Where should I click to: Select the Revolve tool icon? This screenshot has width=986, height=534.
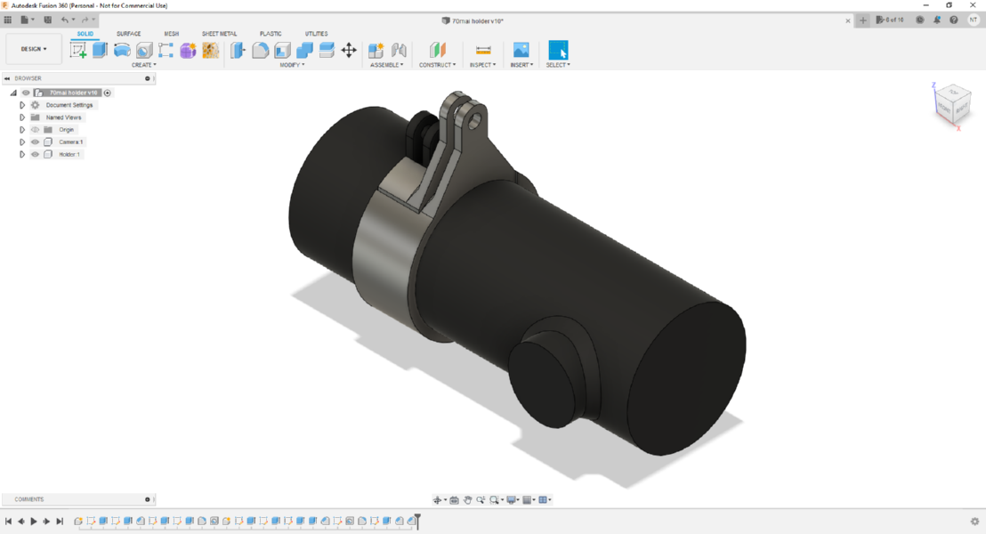click(x=122, y=51)
